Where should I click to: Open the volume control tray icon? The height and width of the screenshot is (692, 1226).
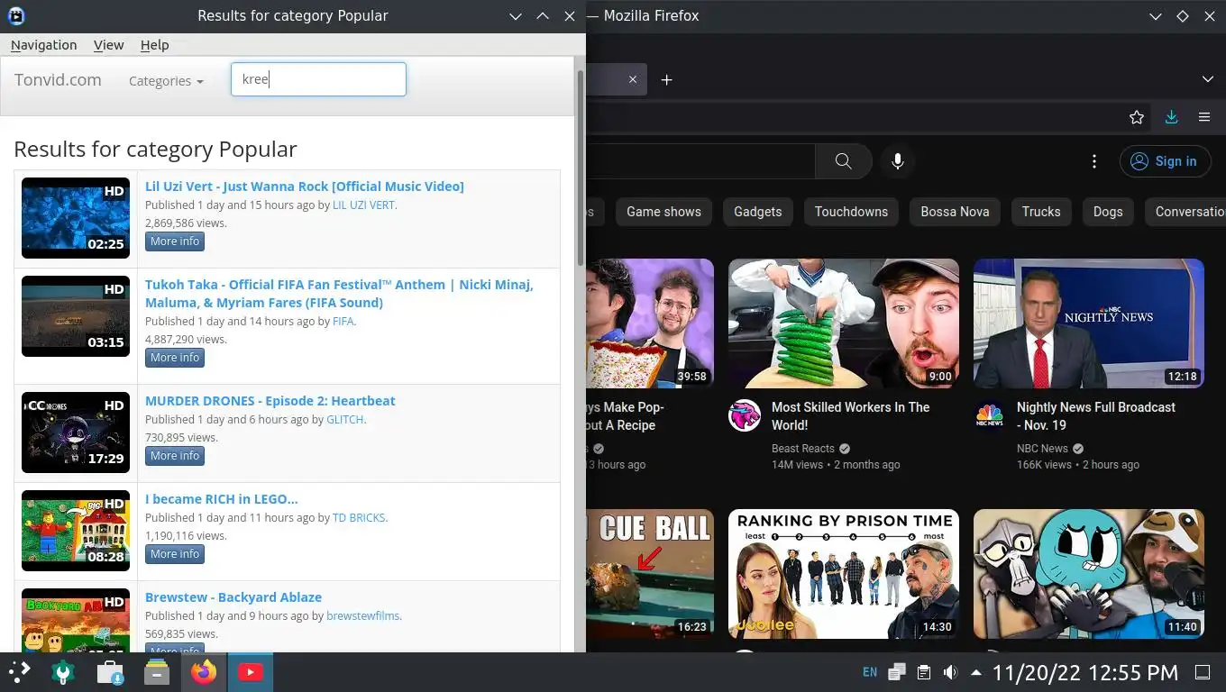[950, 672]
